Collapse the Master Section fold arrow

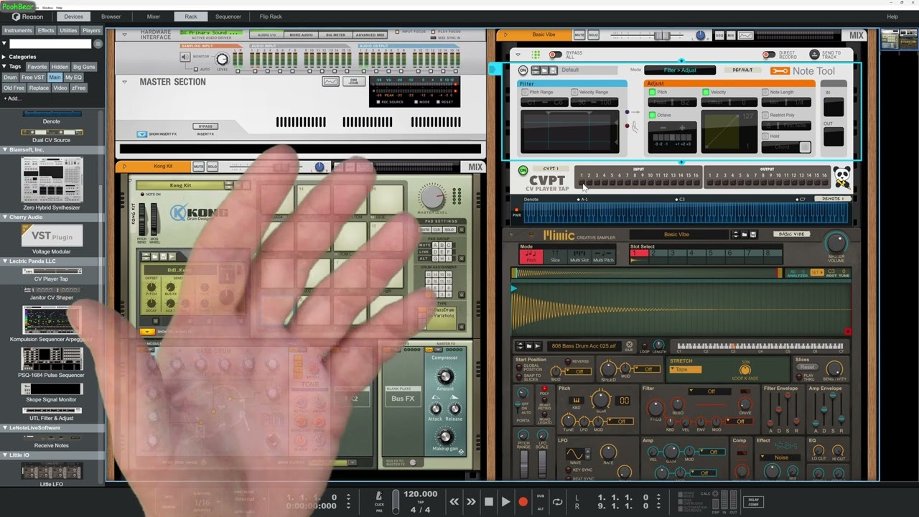coord(124,82)
